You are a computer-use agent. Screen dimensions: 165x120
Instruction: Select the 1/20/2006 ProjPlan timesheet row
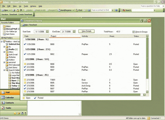pos(84,44)
